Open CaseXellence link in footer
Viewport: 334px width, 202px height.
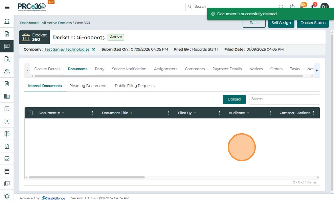pos(54,198)
